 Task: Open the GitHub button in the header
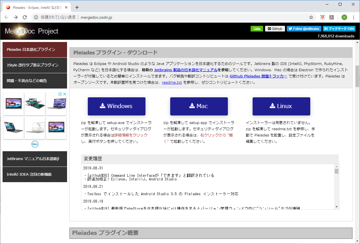point(275,29)
